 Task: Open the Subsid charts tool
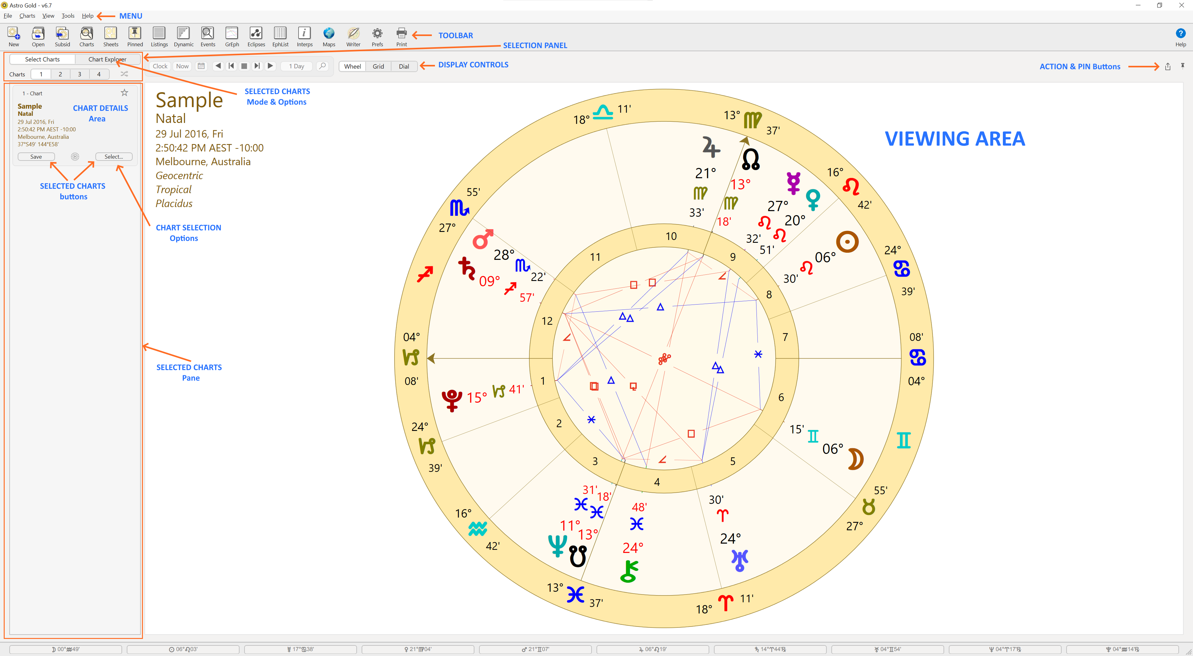tap(62, 37)
